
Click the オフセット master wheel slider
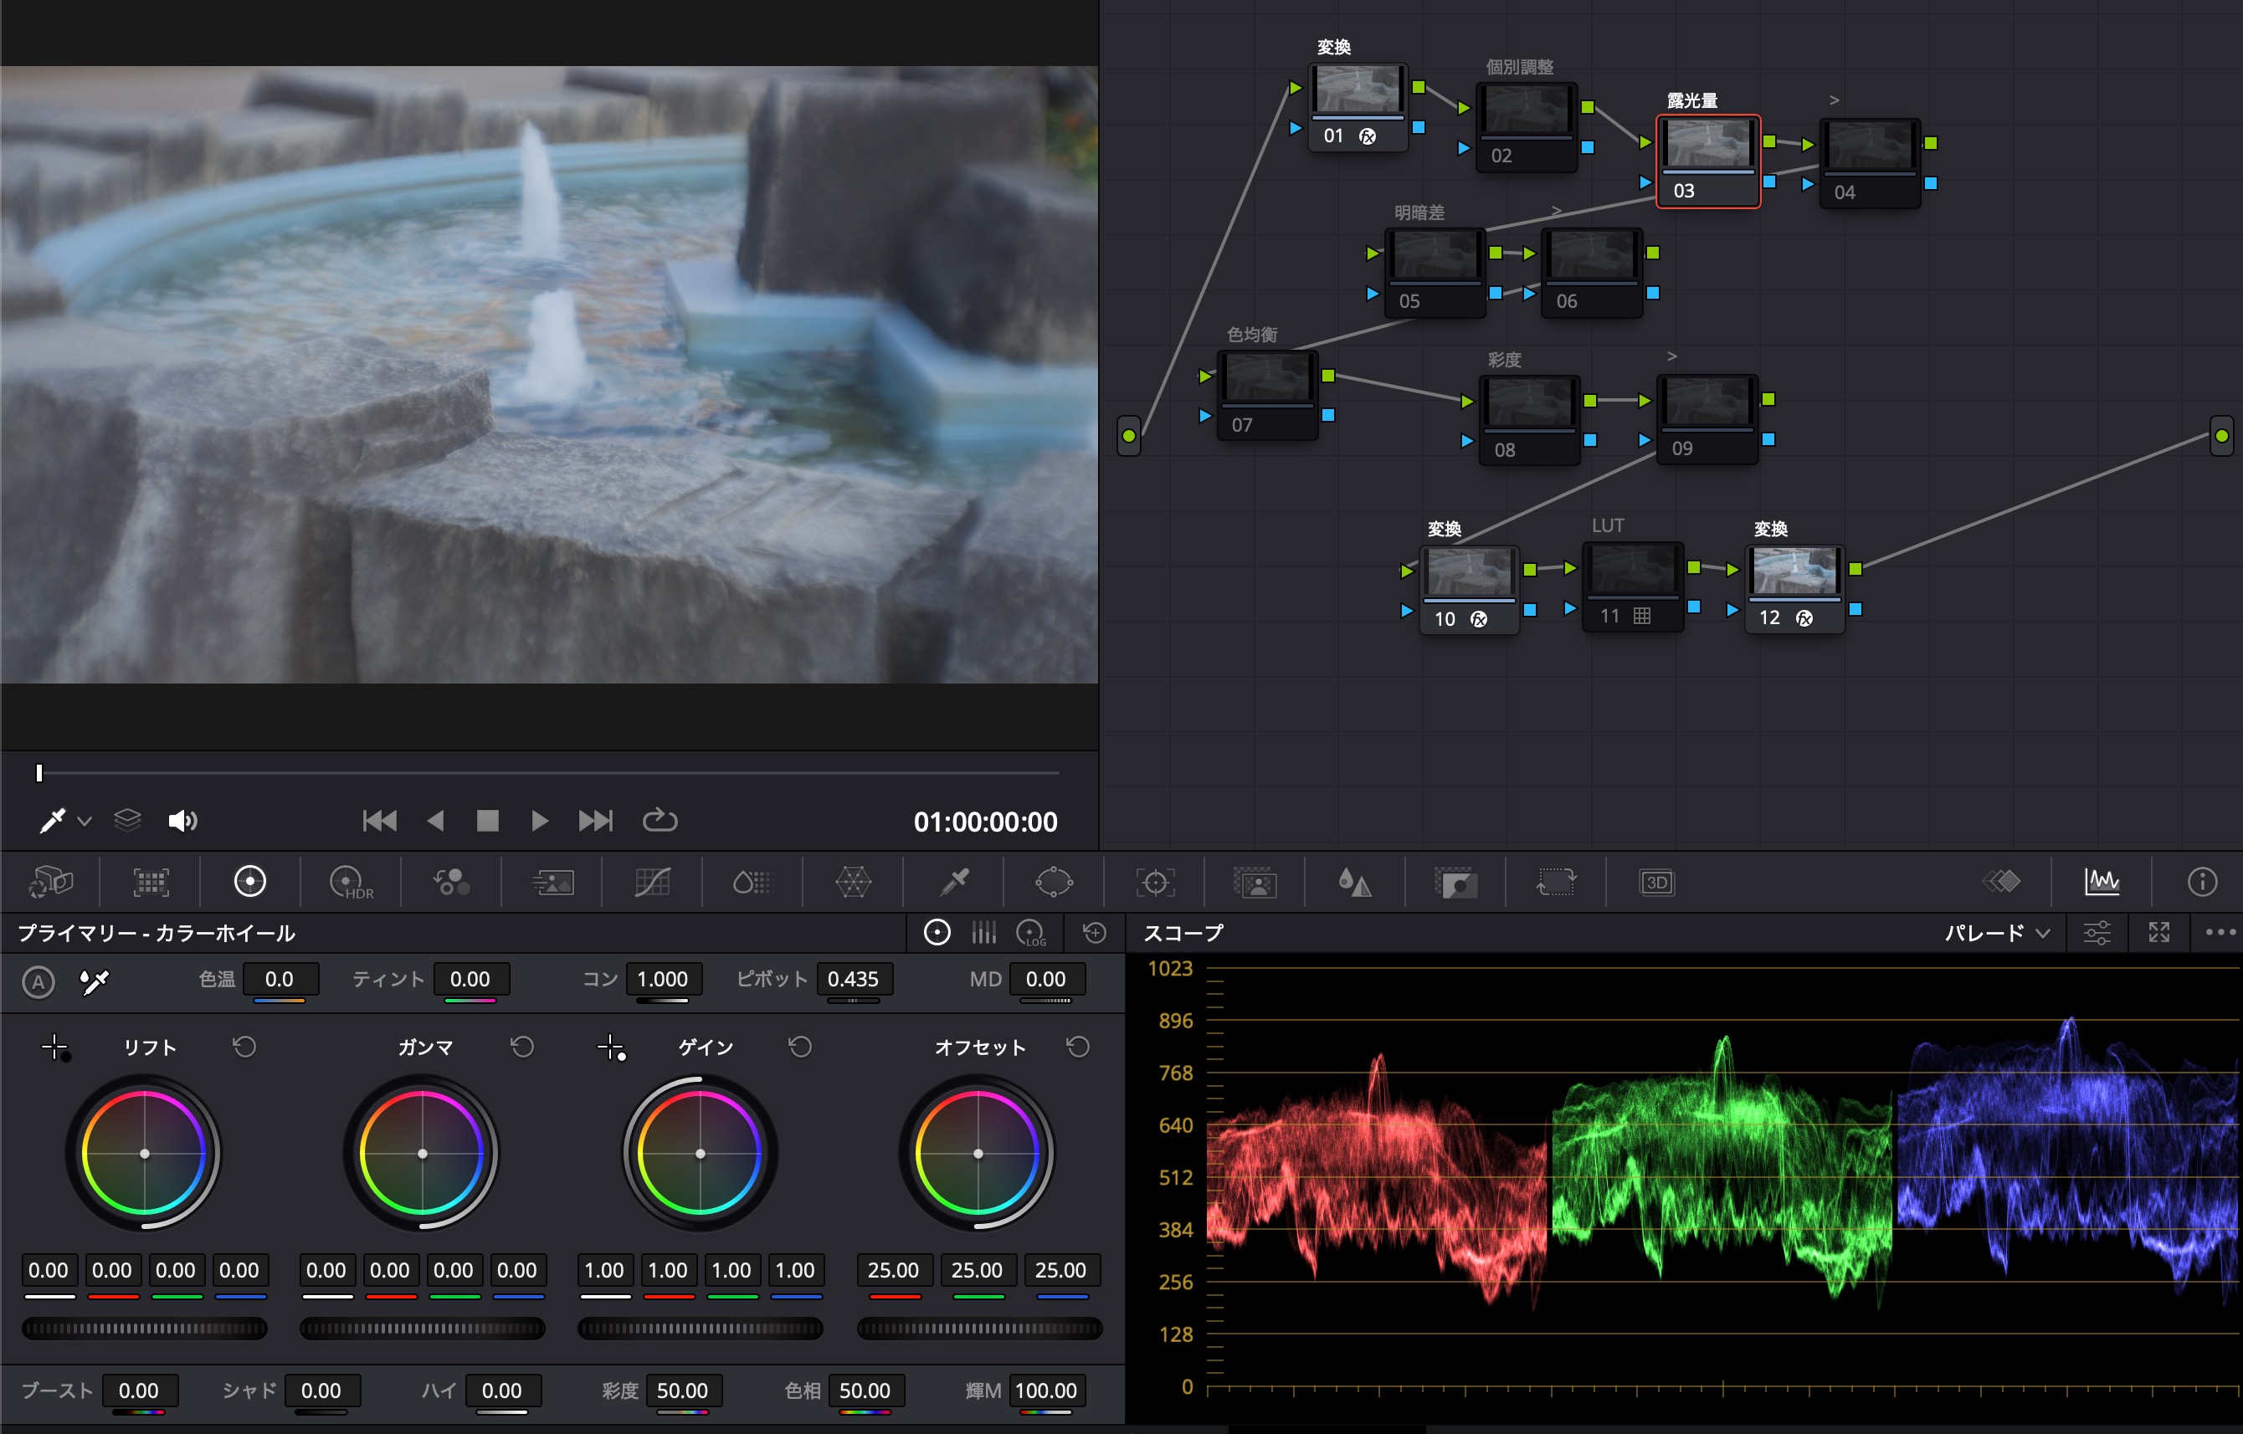click(978, 1329)
